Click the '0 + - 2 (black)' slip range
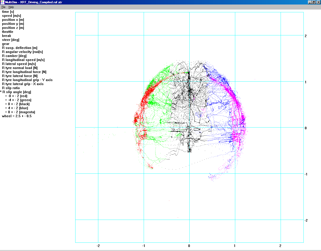The height and width of the screenshot is (251, 321). tap(17, 104)
